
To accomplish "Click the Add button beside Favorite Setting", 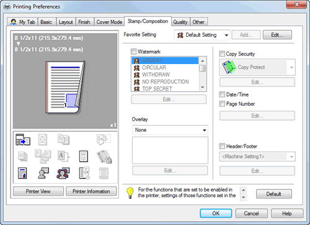I will click(246, 35).
